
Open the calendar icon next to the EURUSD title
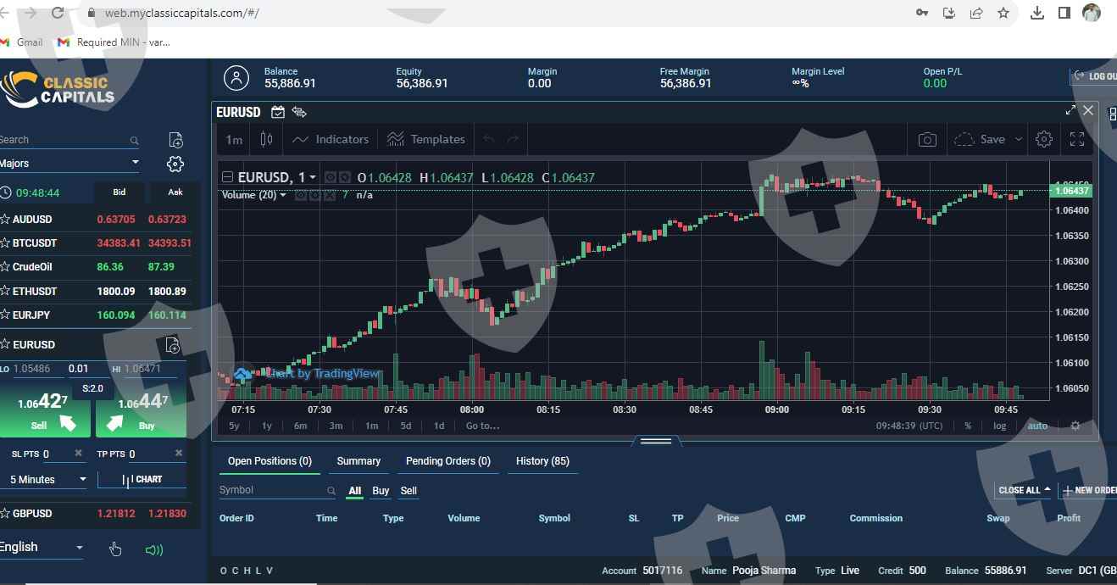coord(278,112)
